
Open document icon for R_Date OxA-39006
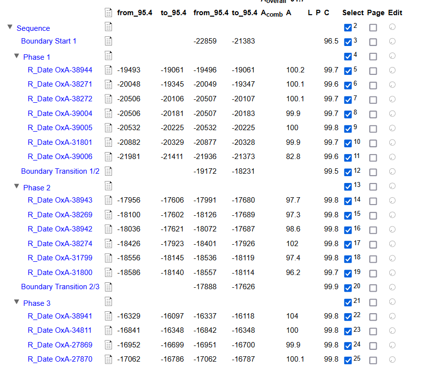(x=109, y=157)
